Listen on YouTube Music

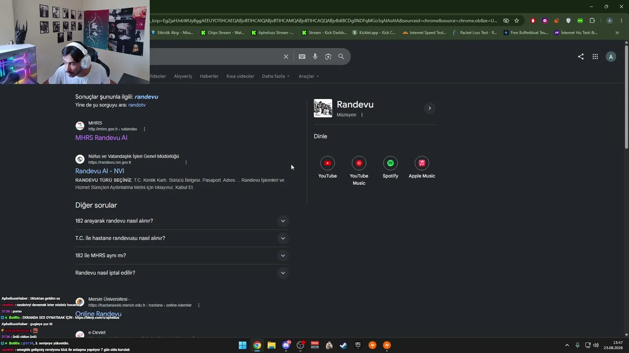(359, 171)
